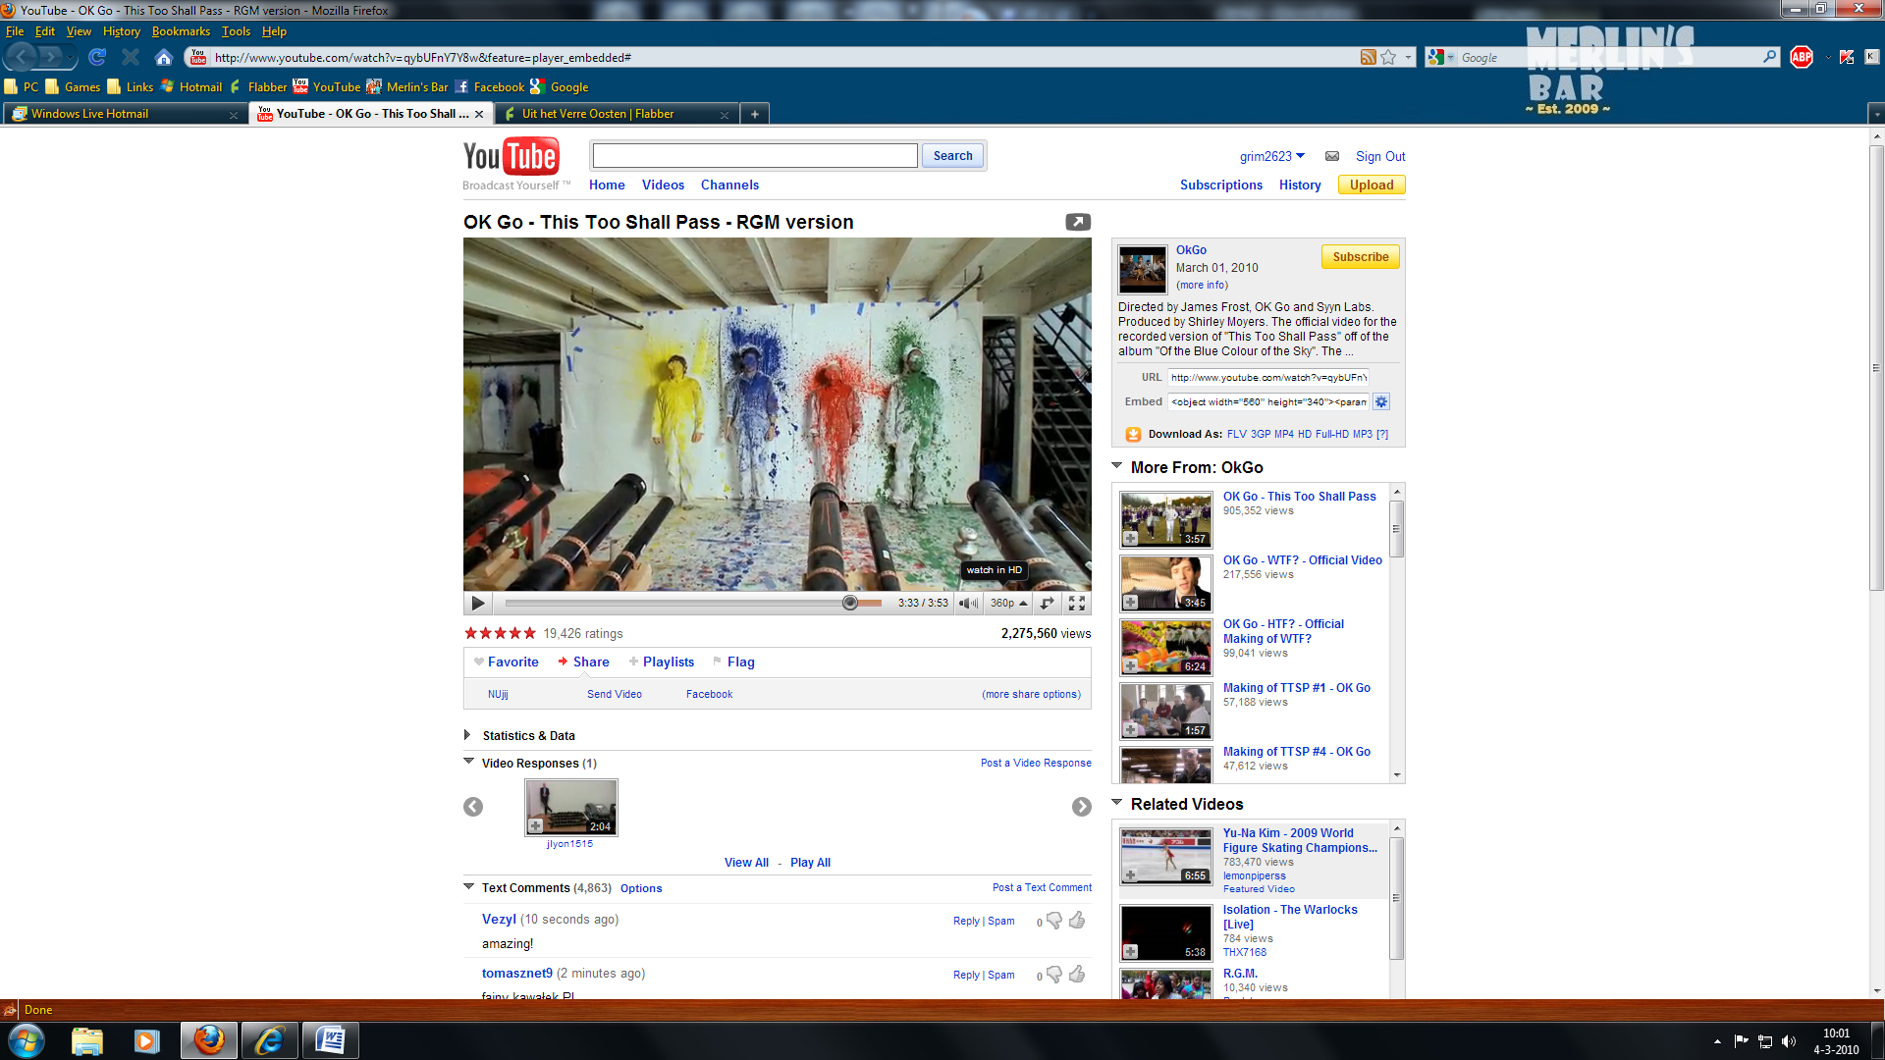Click the Adblock Plus ABP icon

[x=1802, y=57]
